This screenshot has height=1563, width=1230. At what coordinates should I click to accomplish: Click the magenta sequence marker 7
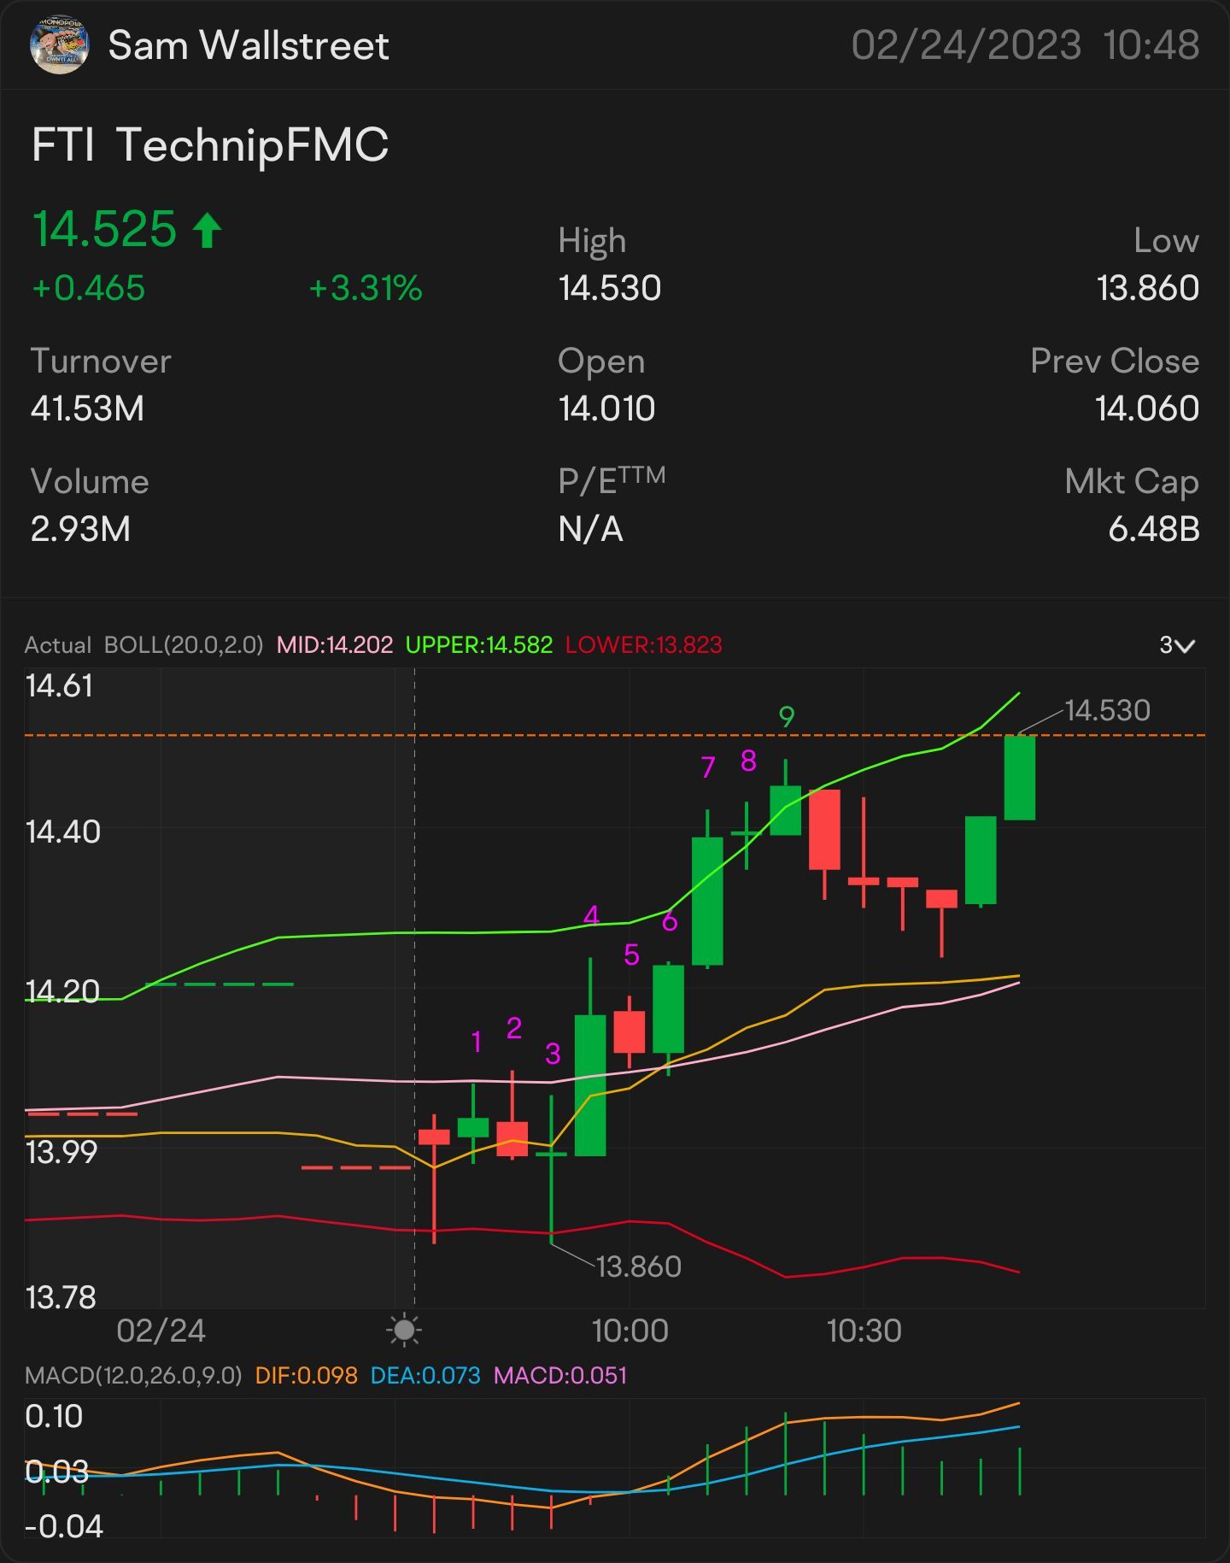[707, 767]
